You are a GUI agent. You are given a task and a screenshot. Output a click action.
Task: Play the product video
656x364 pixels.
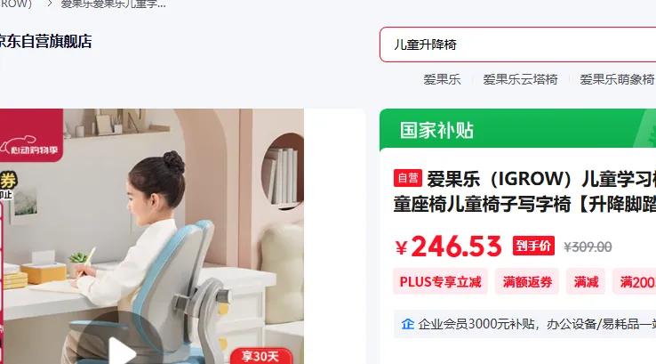pos(121,350)
